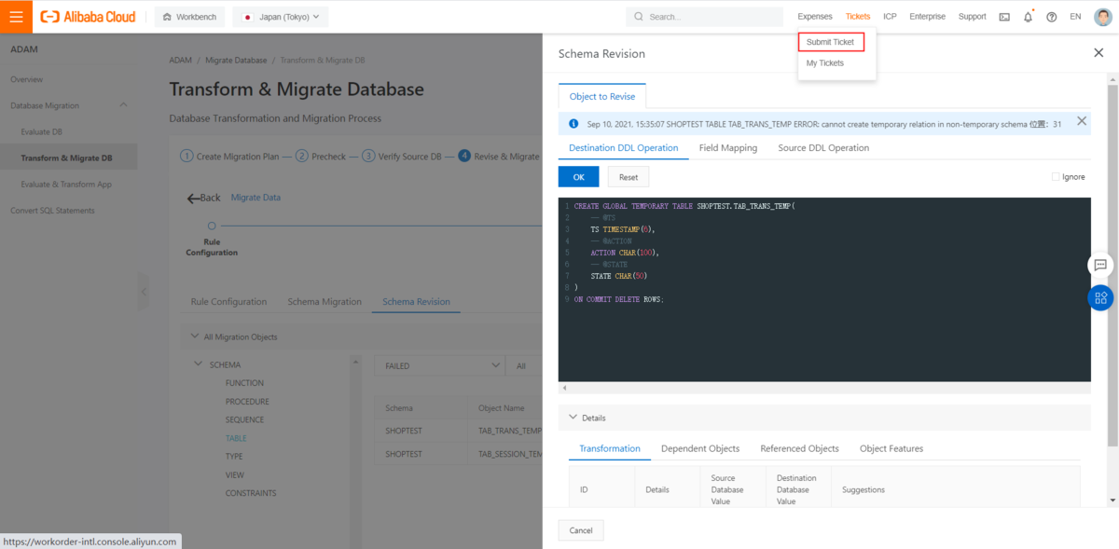Open Evaluate & Transform App in sidebar
Viewport: 1119px width, 549px height.
tap(66, 185)
